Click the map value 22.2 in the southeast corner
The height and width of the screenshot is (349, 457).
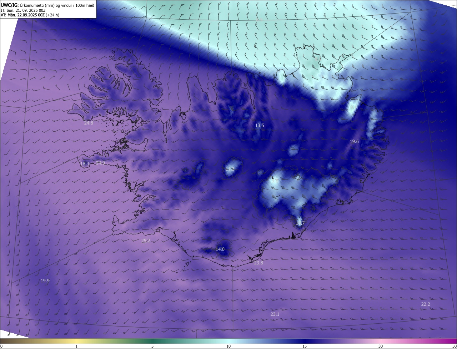[426, 304]
